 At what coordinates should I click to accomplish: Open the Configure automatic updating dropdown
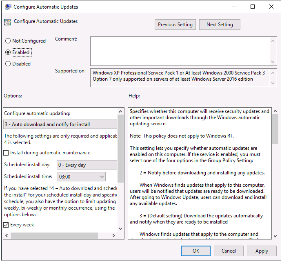click(60, 124)
